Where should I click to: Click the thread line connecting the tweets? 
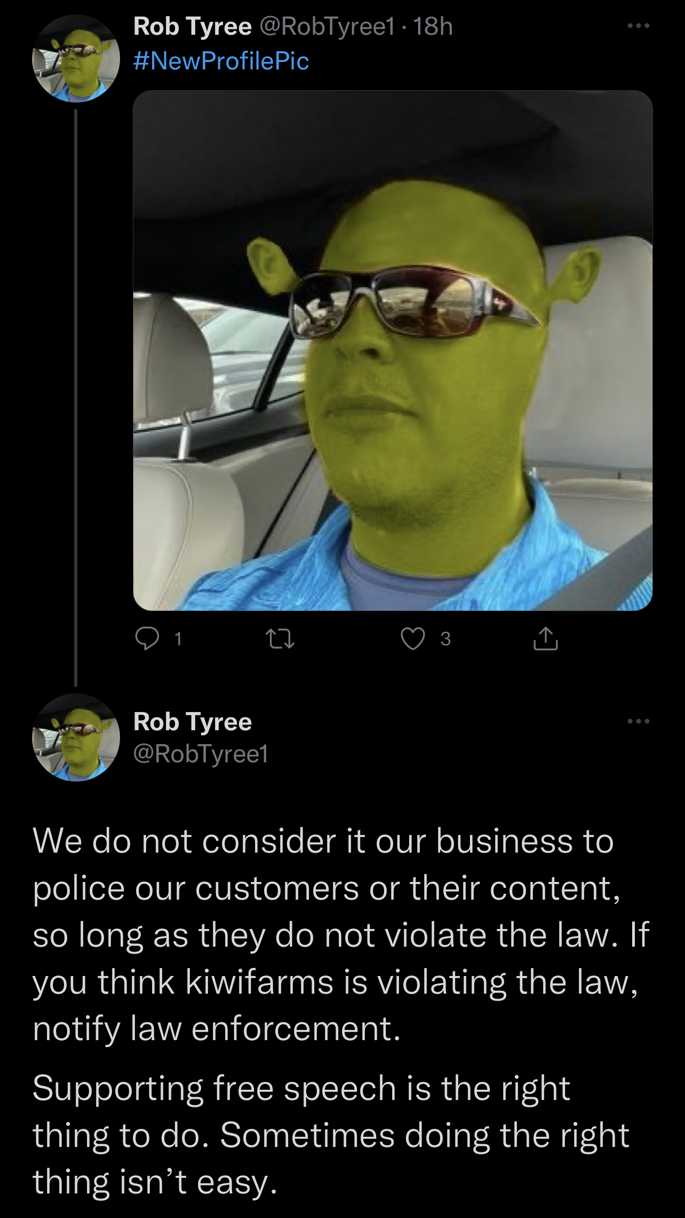tap(76, 397)
